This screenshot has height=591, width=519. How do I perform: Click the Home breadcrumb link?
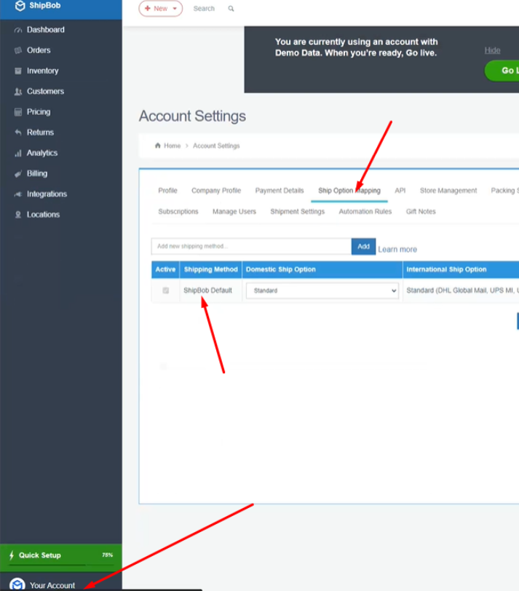click(x=173, y=146)
